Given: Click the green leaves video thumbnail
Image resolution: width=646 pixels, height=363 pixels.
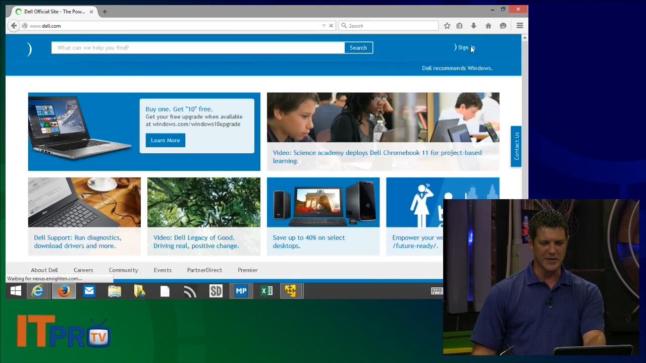Looking at the screenshot, I should pos(204,202).
